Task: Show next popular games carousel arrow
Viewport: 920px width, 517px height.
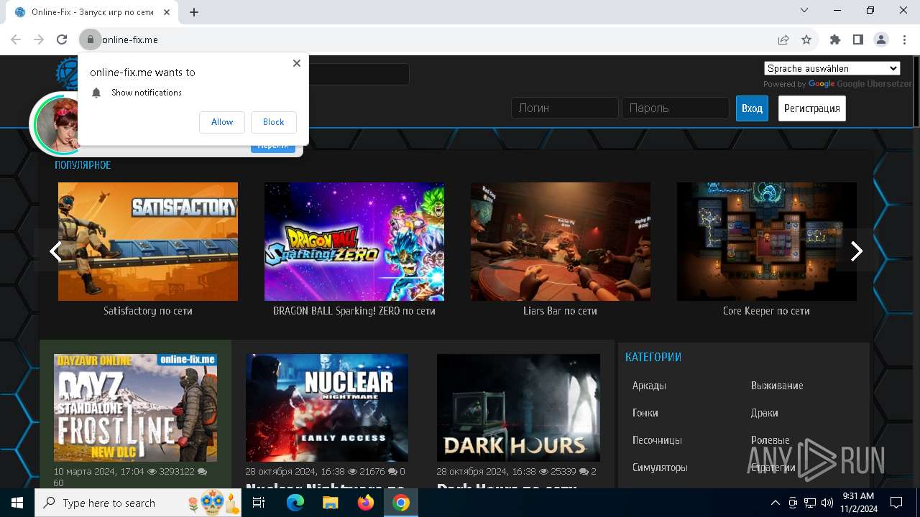Action: point(856,251)
